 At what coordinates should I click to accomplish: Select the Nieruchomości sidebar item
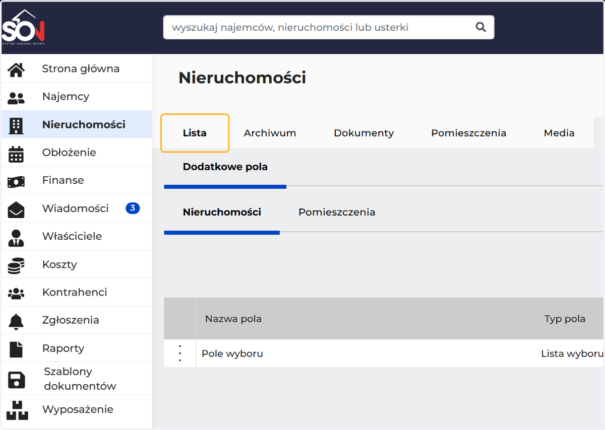[77, 124]
